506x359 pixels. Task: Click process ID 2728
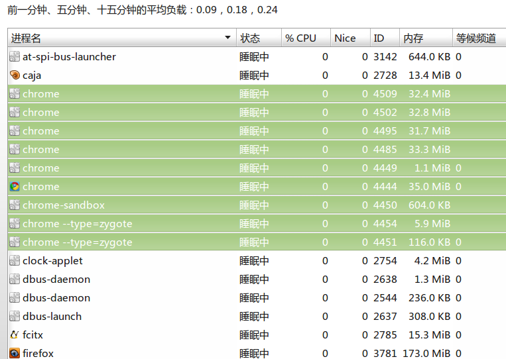(x=385, y=75)
